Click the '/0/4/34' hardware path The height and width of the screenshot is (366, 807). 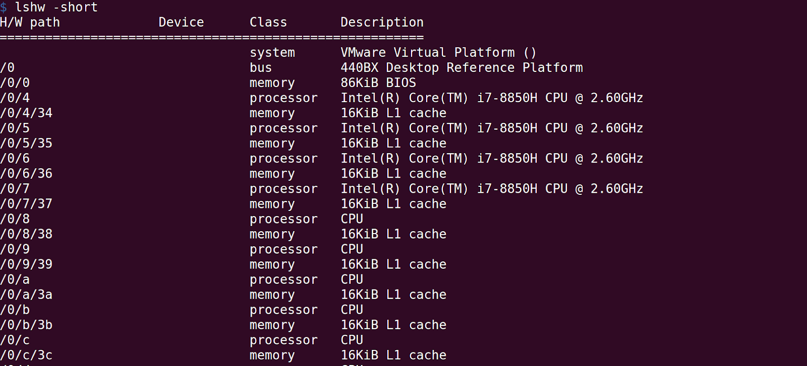point(26,113)
